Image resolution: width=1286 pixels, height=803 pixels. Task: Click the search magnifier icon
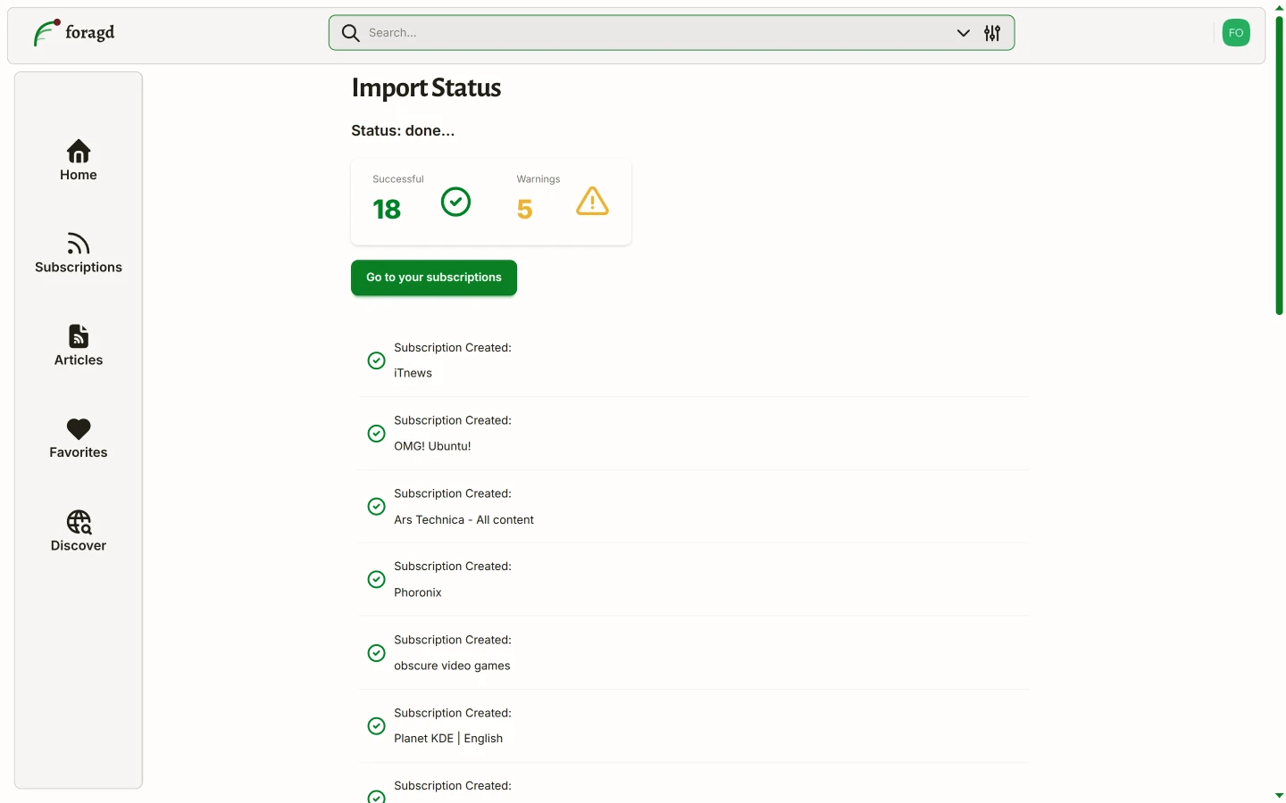pos(351,33)
